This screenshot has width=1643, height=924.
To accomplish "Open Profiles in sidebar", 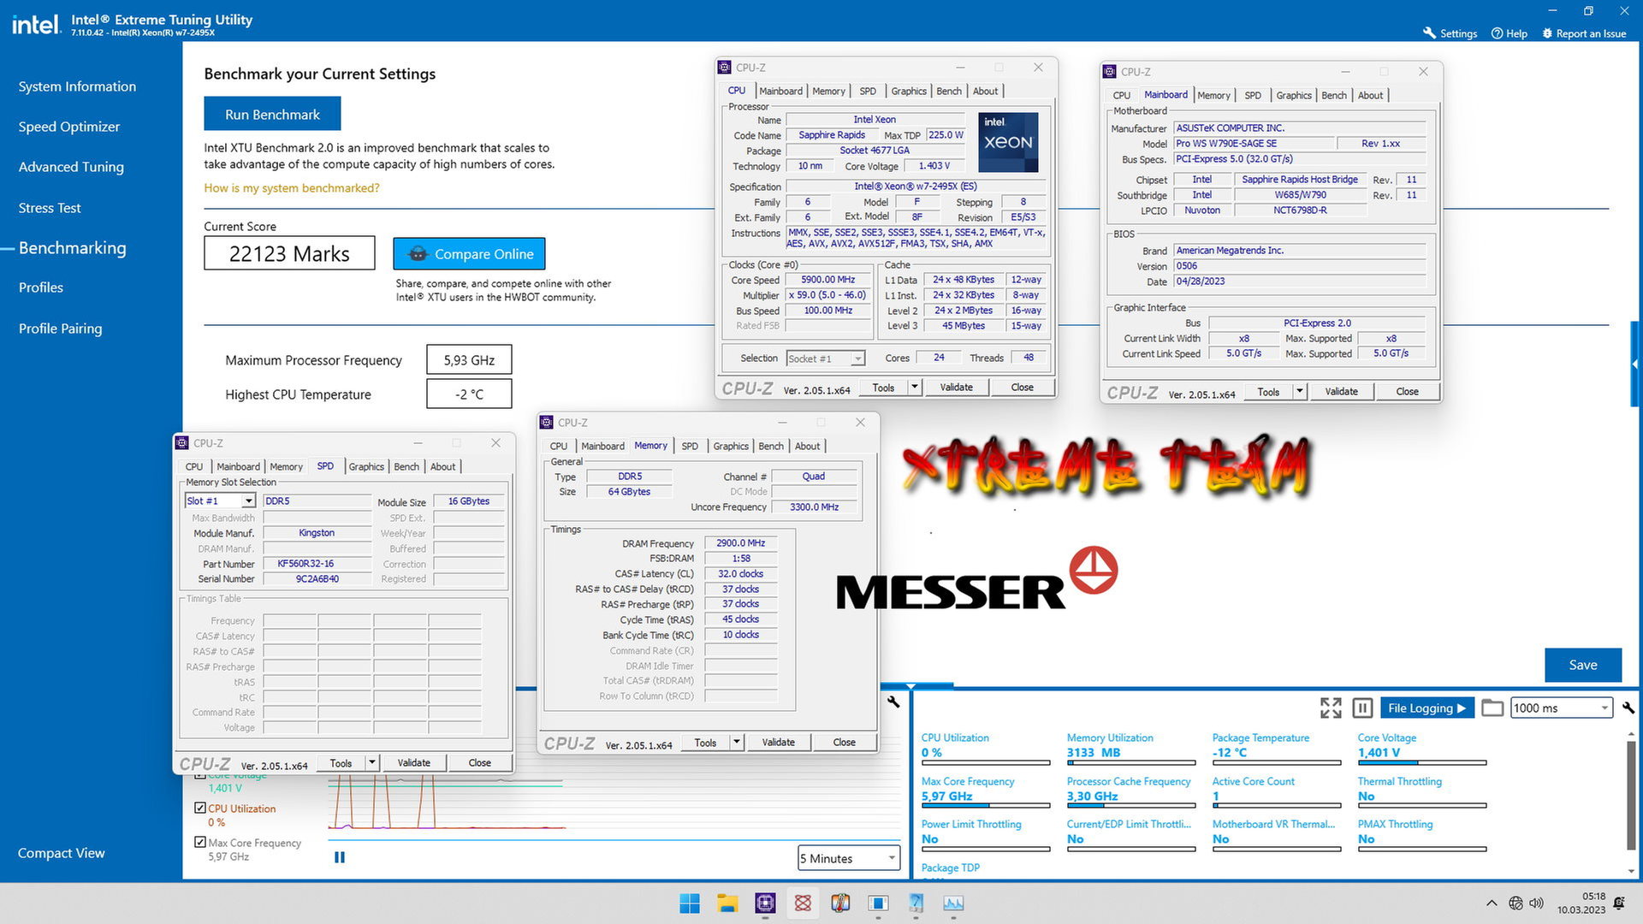I will click(41, 287).
